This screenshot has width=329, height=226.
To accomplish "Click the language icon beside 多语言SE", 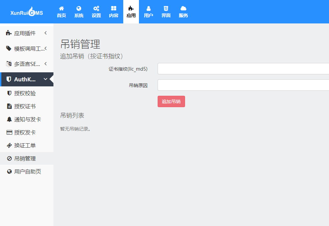I will pyautogui.click(x=9, y=64).
